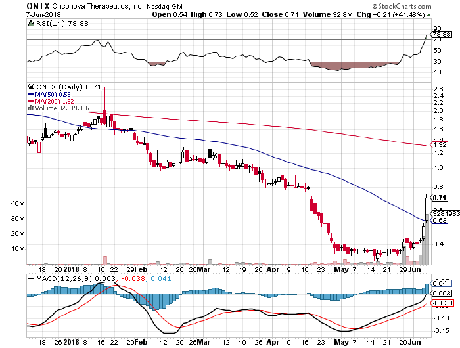Click the 2.6 price axis label
Viewport: 460px width, 348px height.
click(x=438, y=89)
